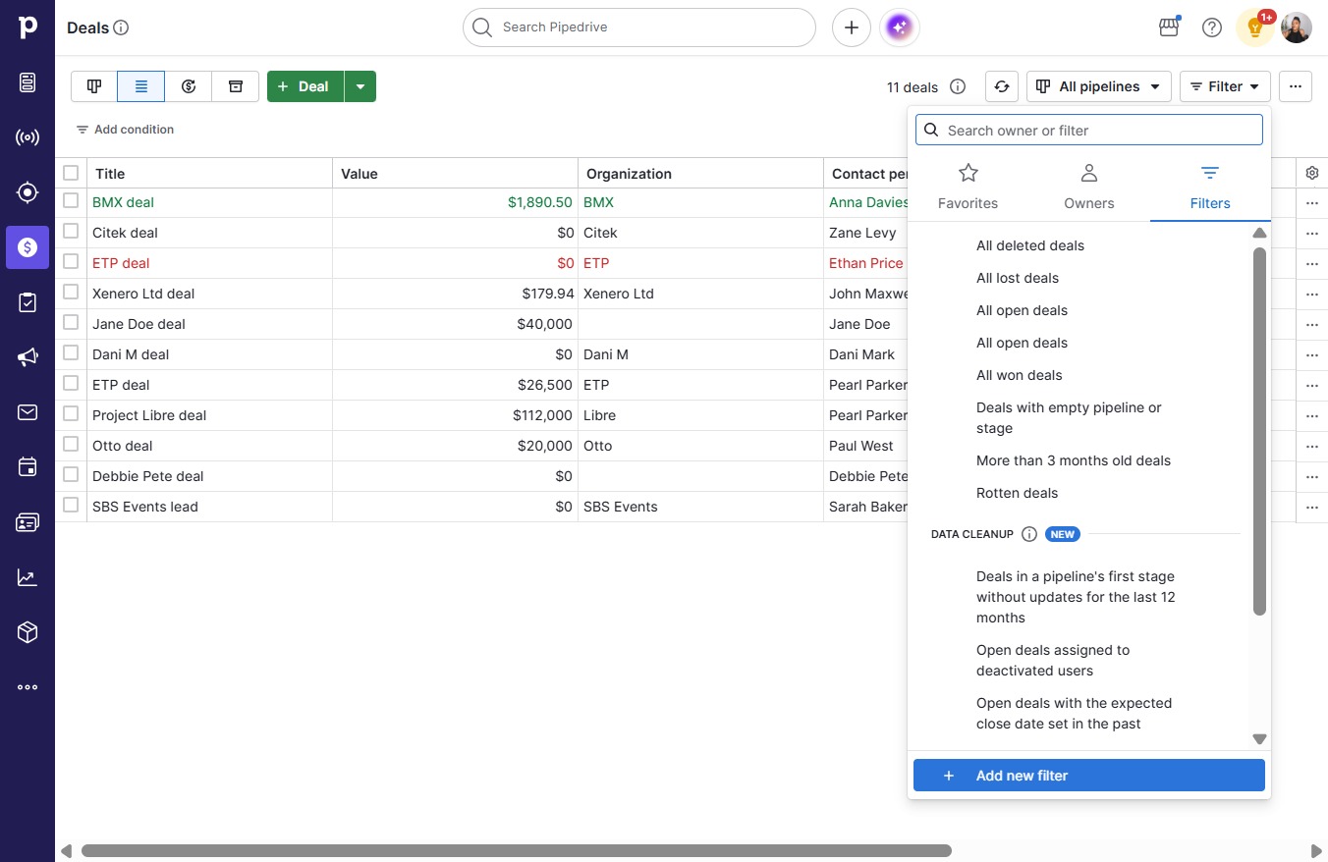
Task: Choose the All lost deals filter
Action: 1018,278
